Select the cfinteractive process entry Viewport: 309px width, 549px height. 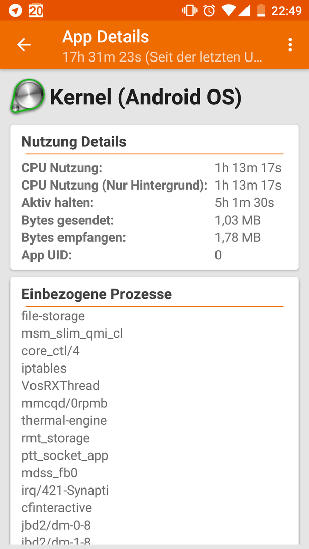point(57,508)
